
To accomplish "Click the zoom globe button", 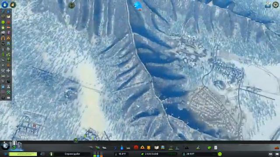I will click(5, 146).
